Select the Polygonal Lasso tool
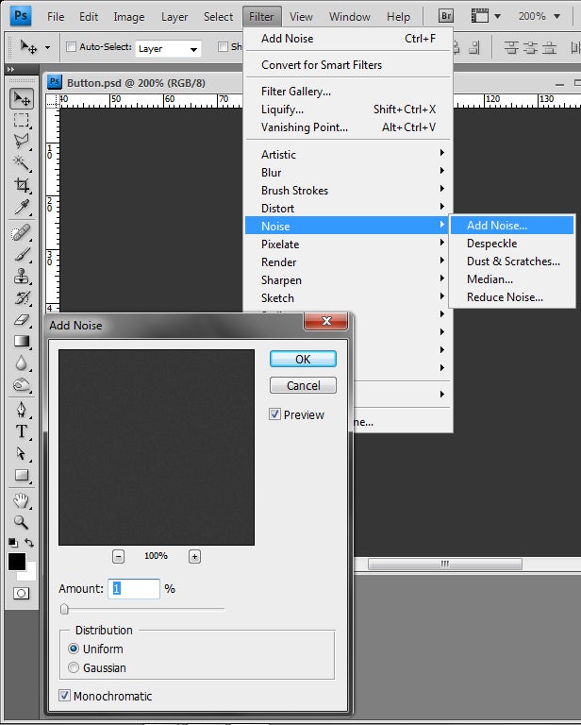Viewport: 581px width, 725px height. 22,141
